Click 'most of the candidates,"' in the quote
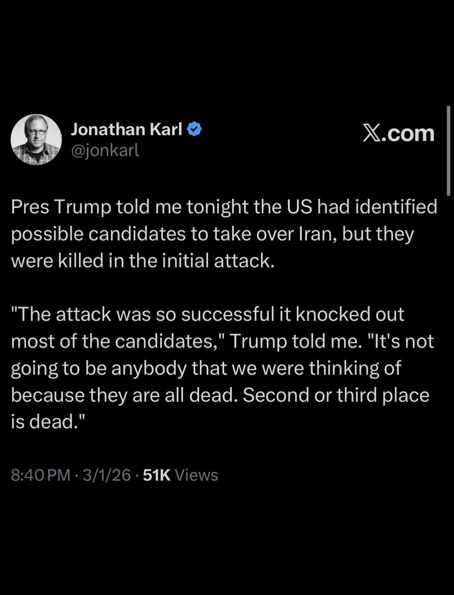Screen dimensions: 454x595 coord(118,341)
